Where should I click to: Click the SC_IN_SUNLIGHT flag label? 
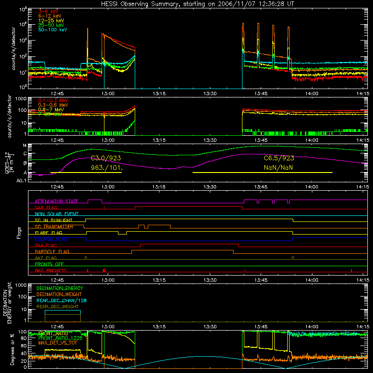click(54, 220)
